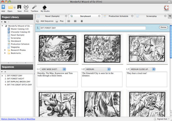The width and height of the screenshot is (172, 121).
Task: Add item with the plus icon in Project Library
Action: 2,22
